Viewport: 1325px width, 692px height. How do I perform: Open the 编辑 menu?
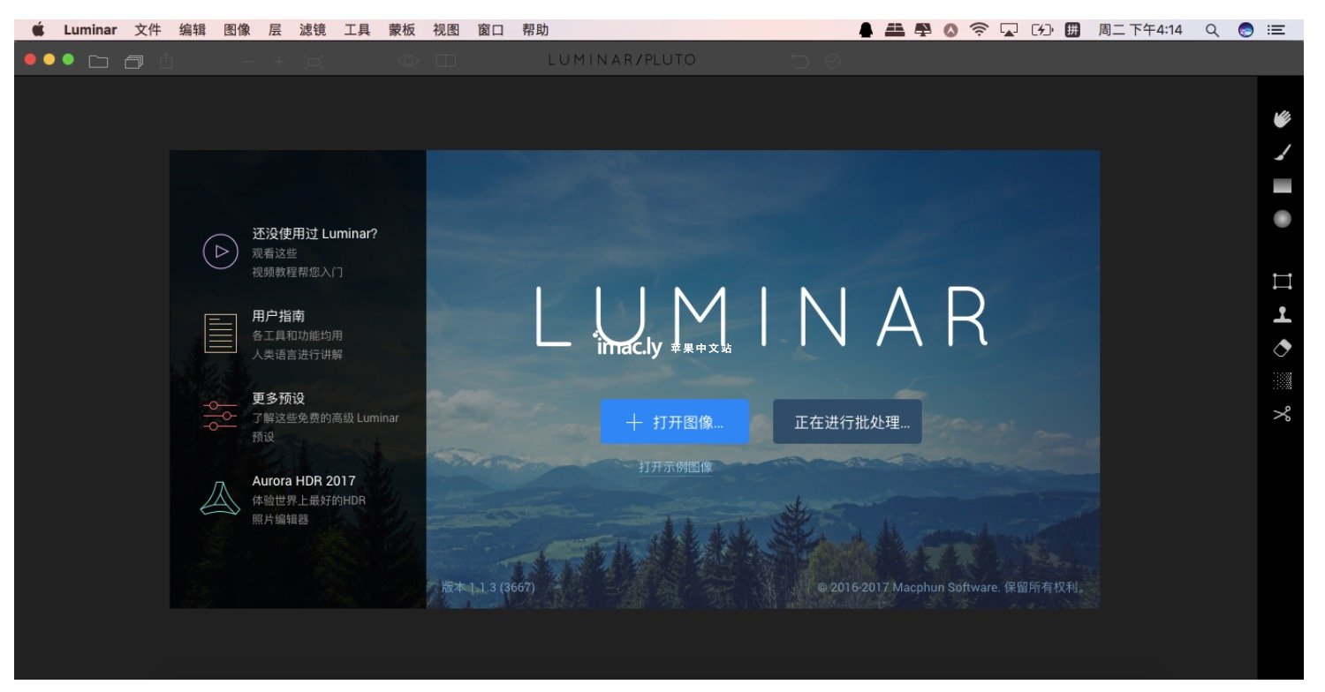pyautogui.click(x=193, y=30)
